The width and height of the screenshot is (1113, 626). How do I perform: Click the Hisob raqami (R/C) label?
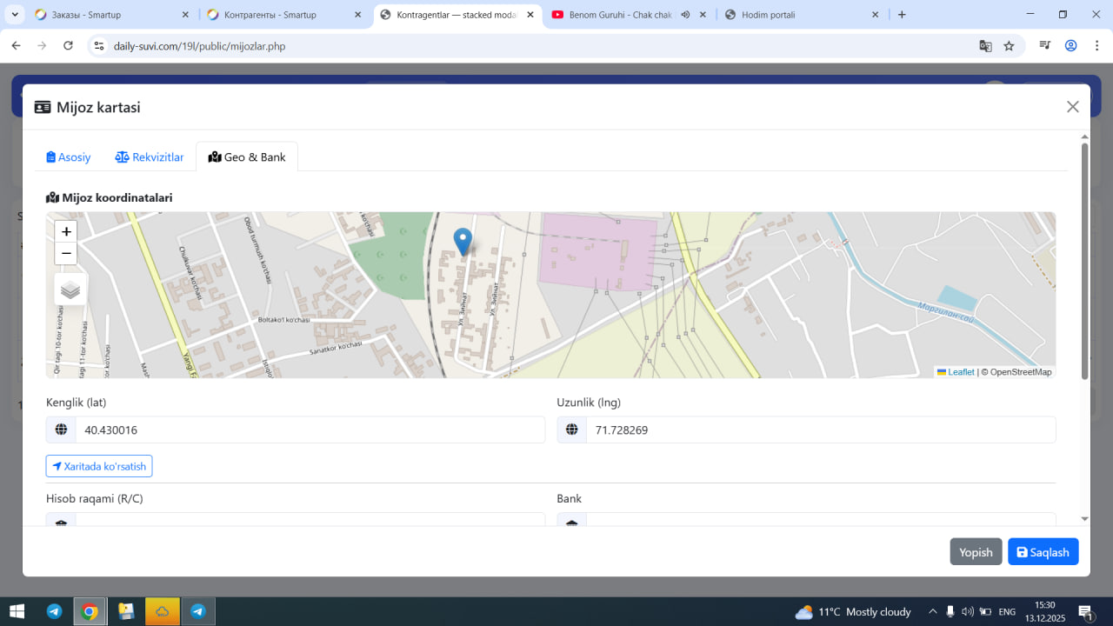click(x=95, y=498)
